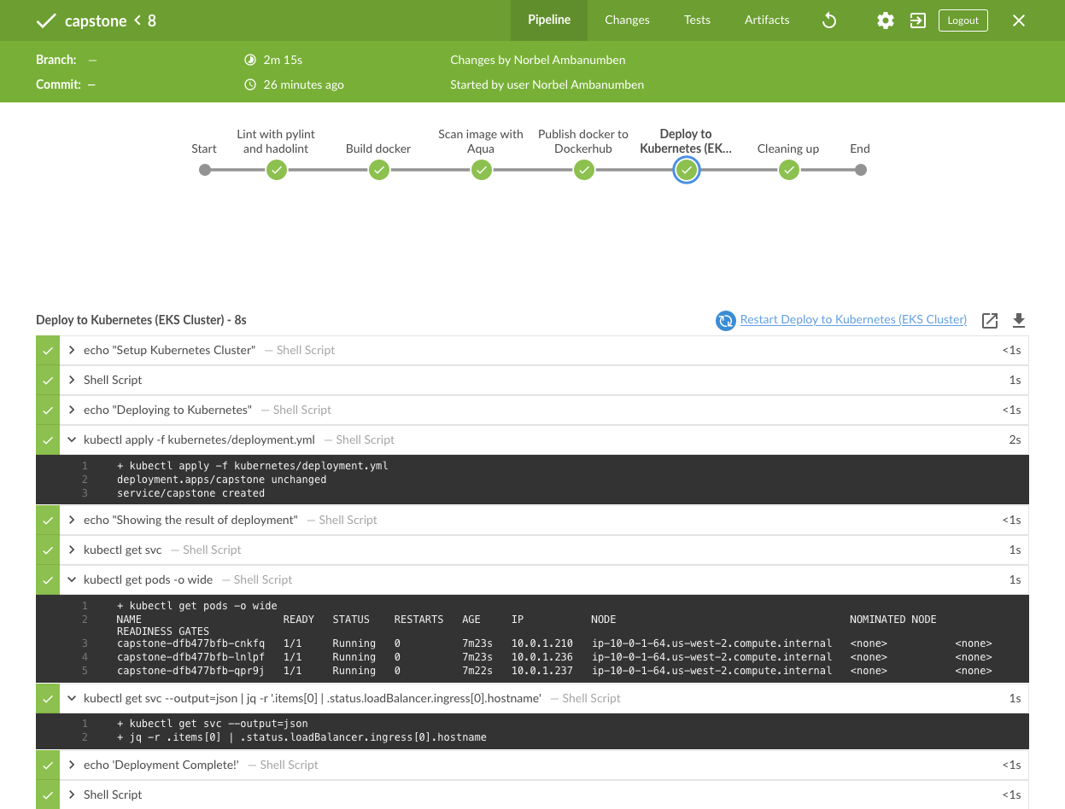Click the Logout button
The height and width of the screenshot is (809, 1065).
963,20
